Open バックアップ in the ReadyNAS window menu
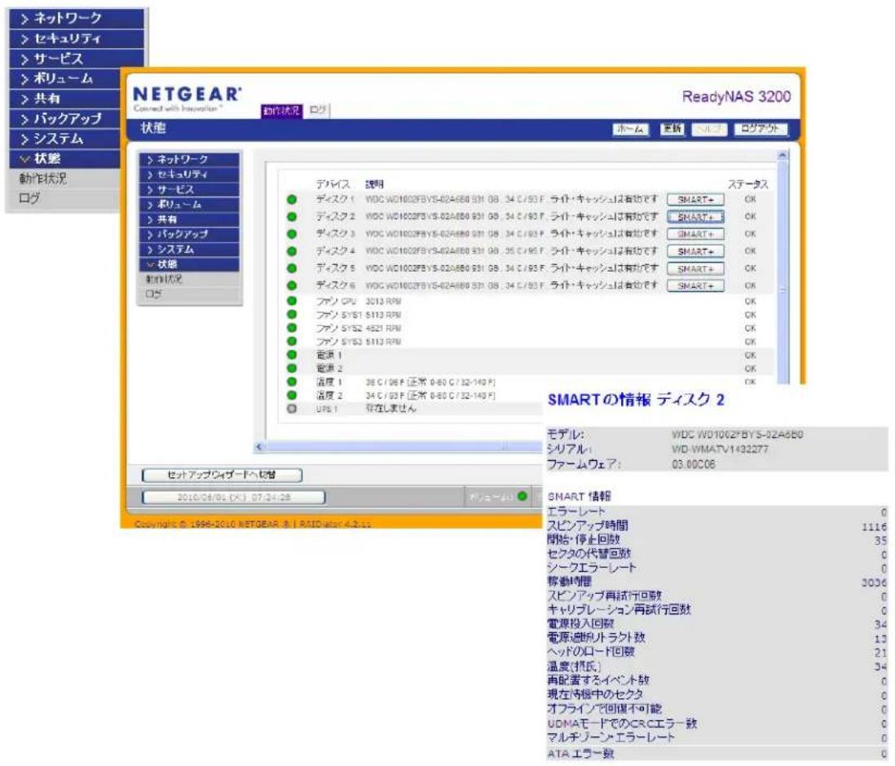Screen dimensions: 895x766 coord(189,234)
